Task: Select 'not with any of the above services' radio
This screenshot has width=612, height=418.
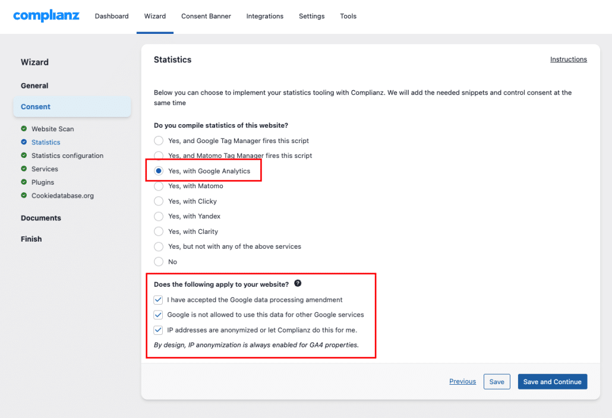Action: (x=159, y=246)
